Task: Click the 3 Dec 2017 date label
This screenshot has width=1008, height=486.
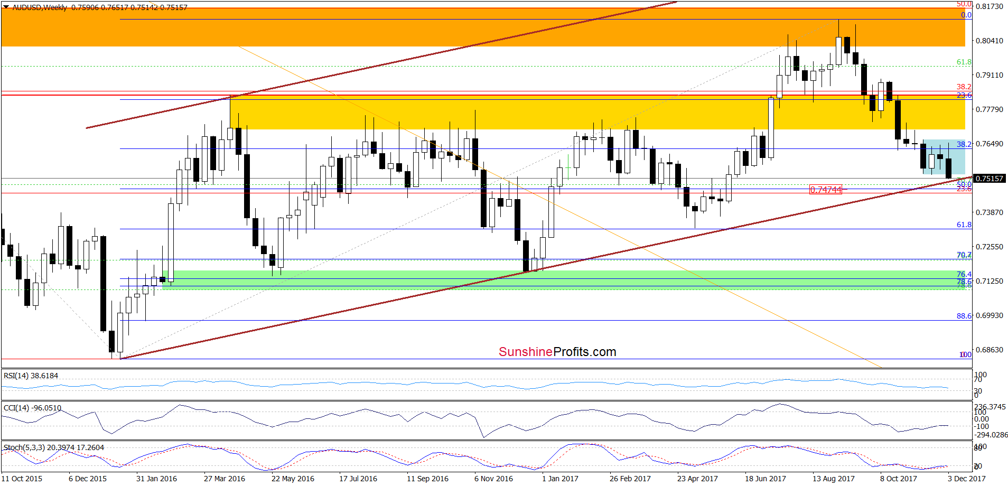Action: [966, 479]
